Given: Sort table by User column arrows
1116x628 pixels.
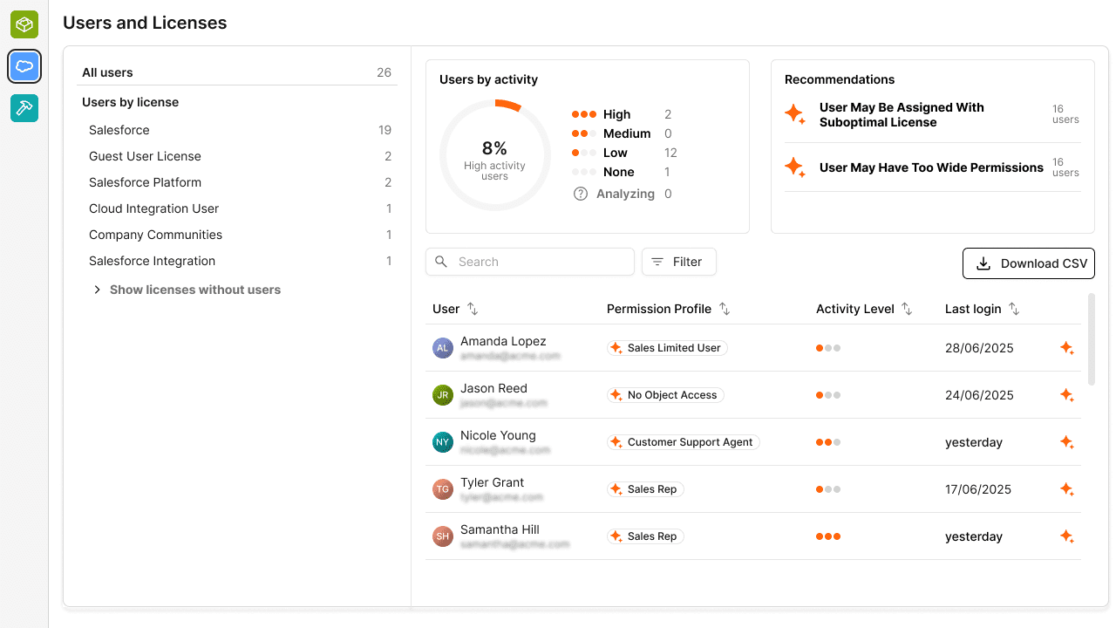Looking at the screenshot, I should tap(473, 309).
